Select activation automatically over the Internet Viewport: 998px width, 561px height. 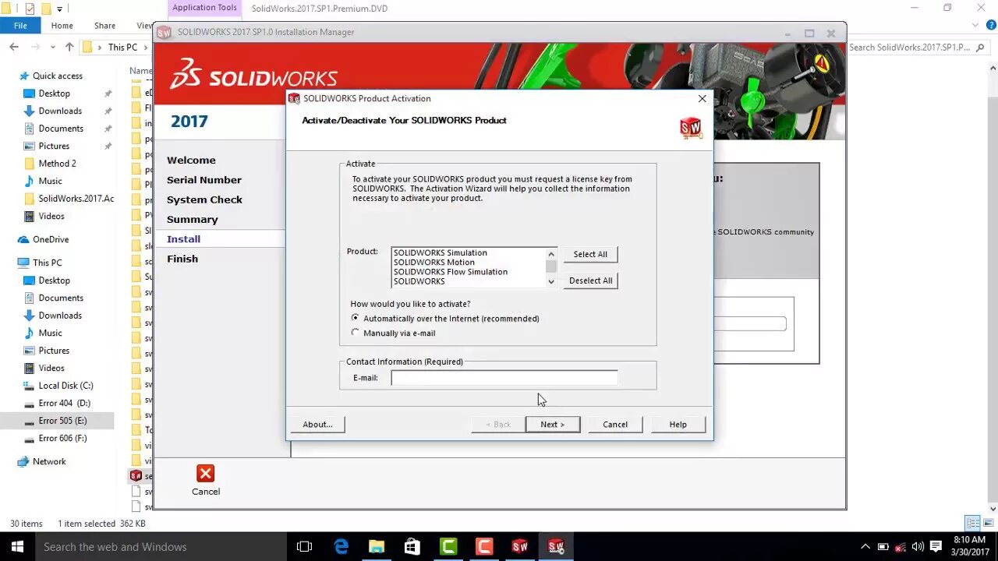coord(356,318)
